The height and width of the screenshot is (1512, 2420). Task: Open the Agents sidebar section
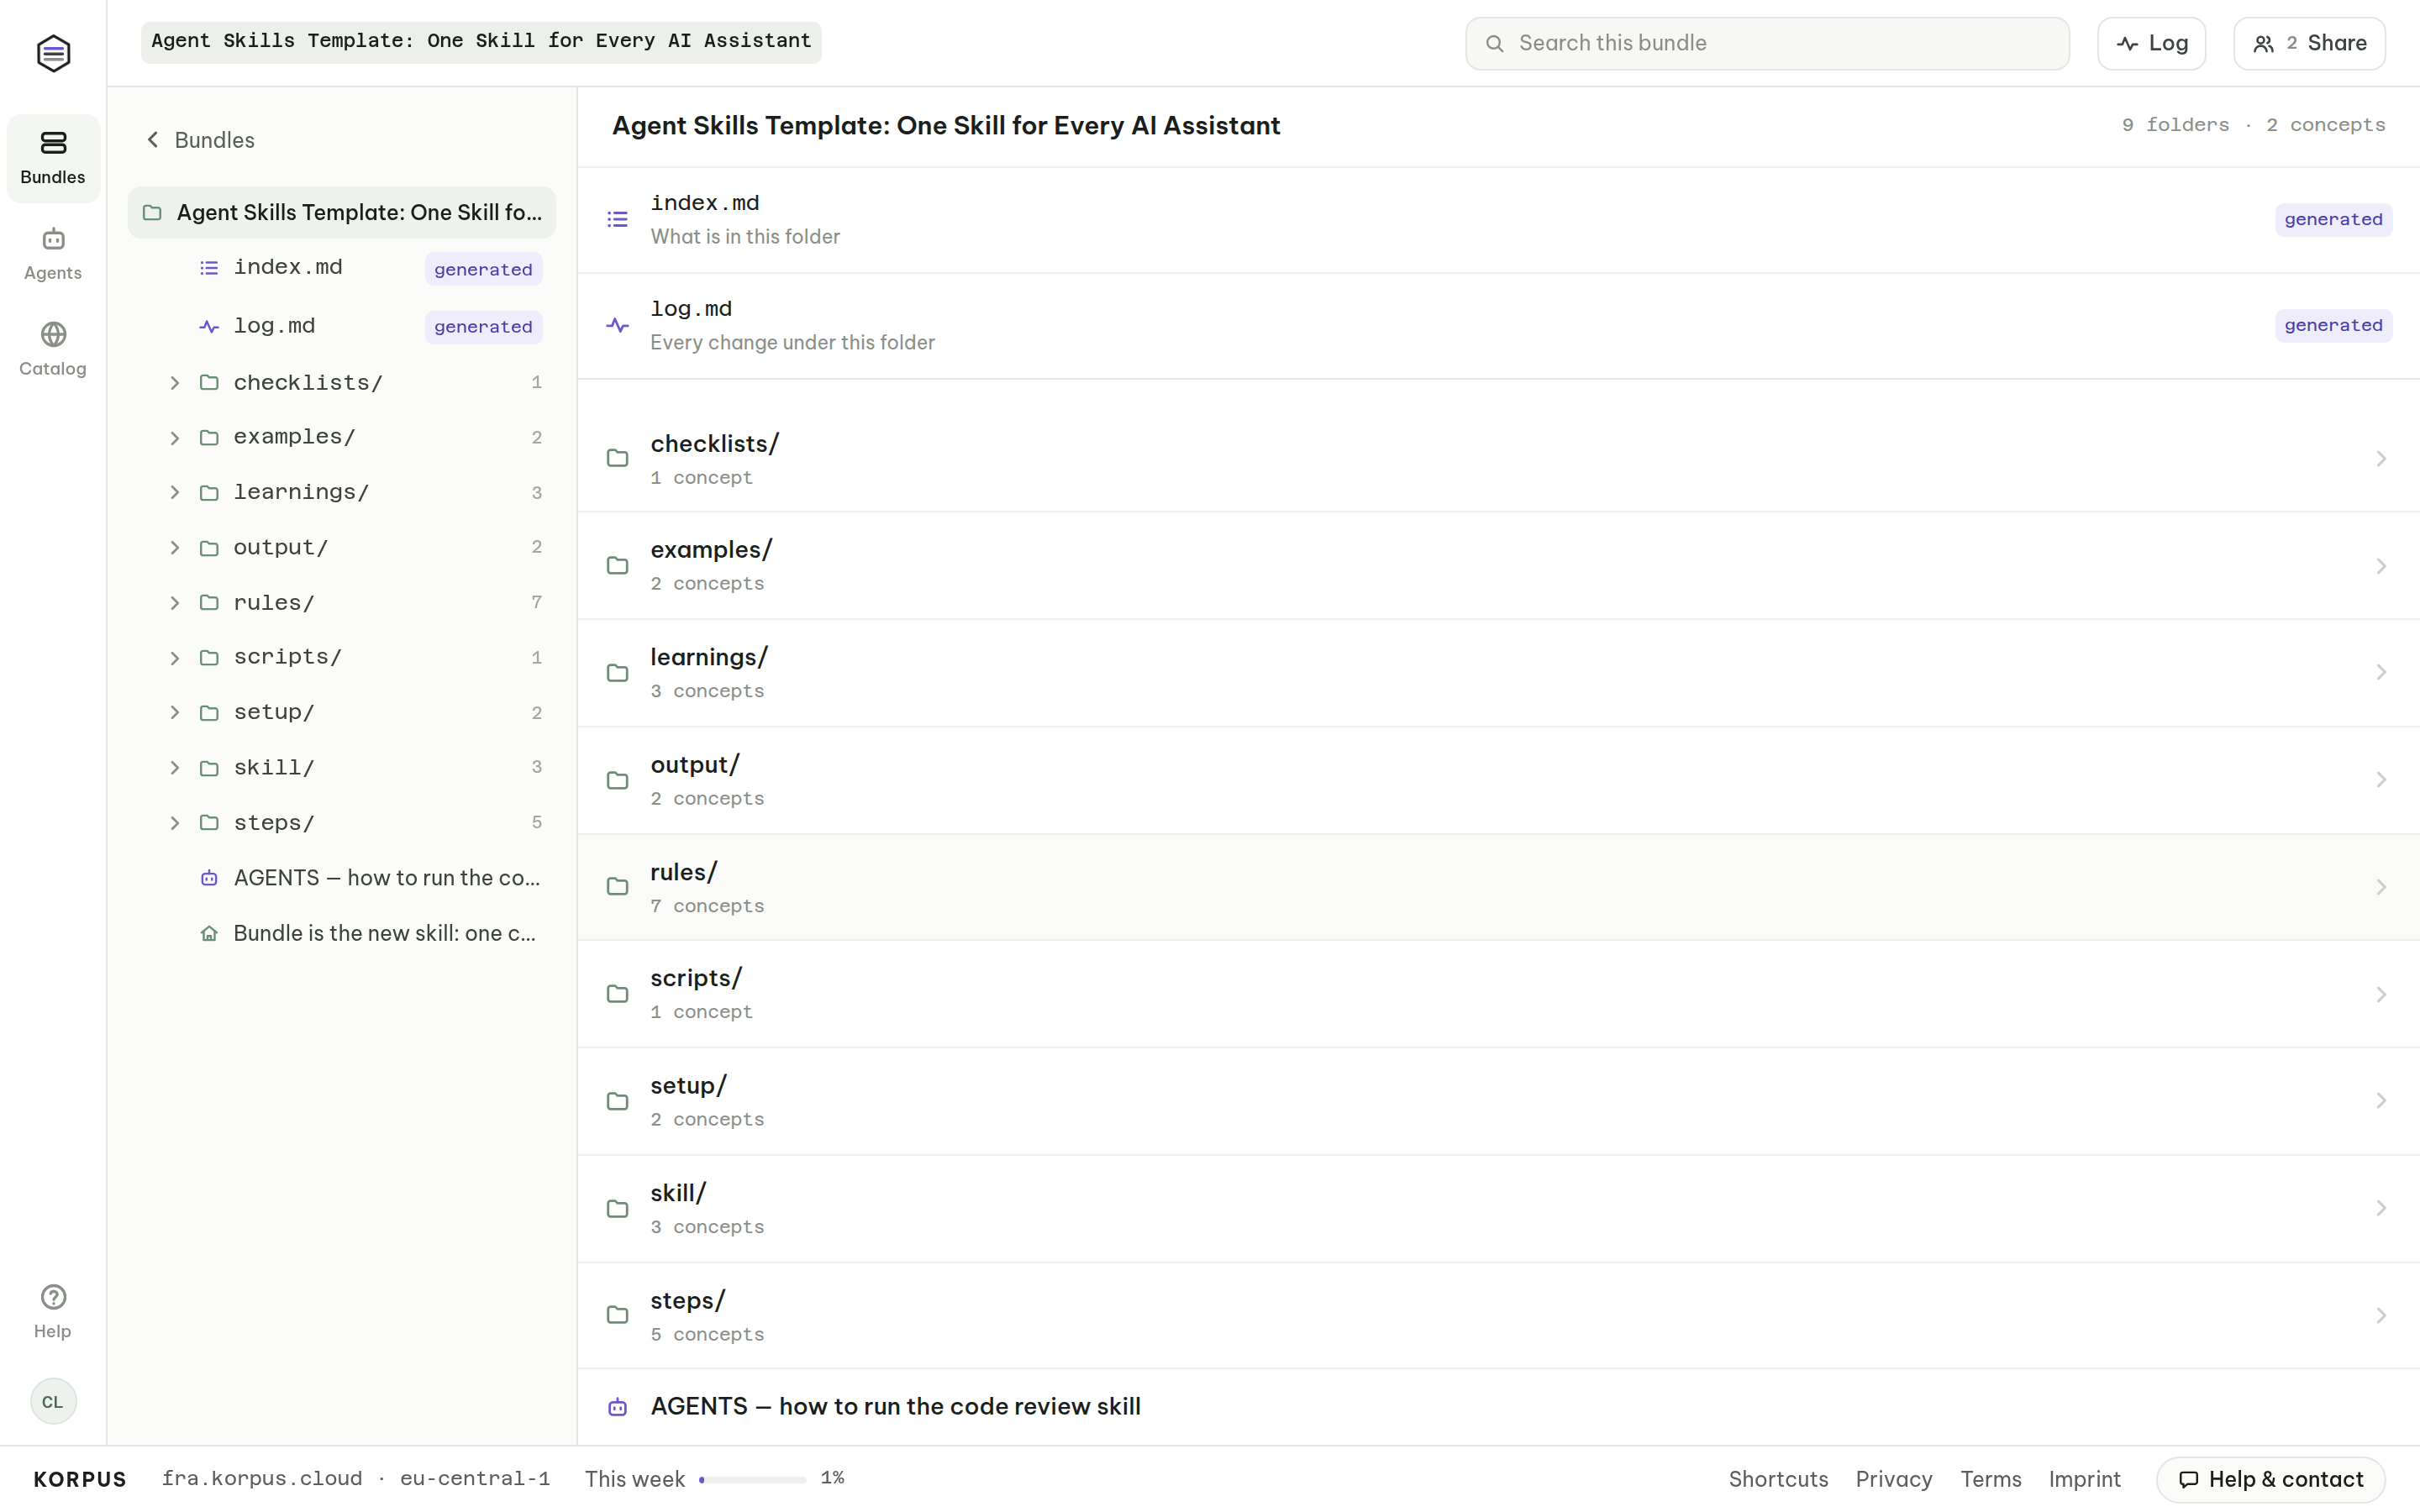[x=53, y=254]
